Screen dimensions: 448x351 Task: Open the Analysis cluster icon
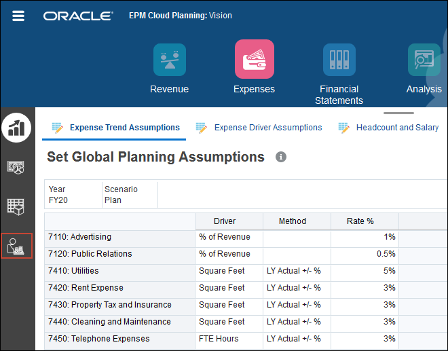[424, 60]
